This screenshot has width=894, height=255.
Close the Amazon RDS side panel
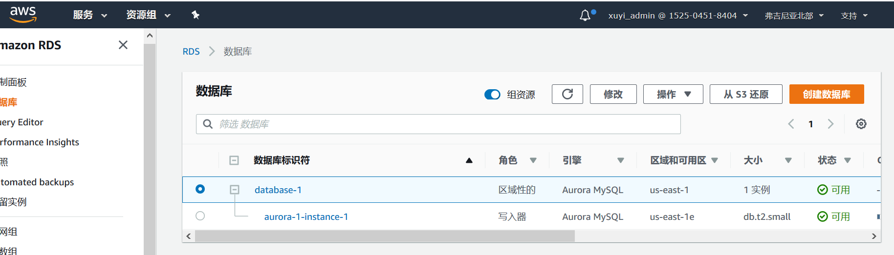(x=123, y=45)
